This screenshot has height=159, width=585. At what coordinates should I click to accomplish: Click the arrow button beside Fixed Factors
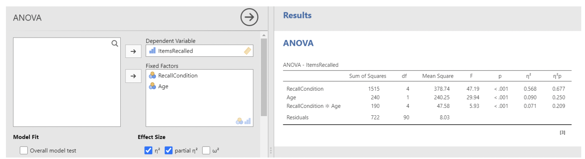[x=133, y=76]
